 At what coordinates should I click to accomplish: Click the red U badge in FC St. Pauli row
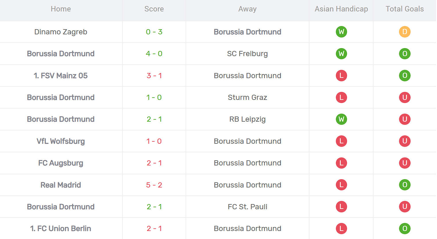coord(405,207)
